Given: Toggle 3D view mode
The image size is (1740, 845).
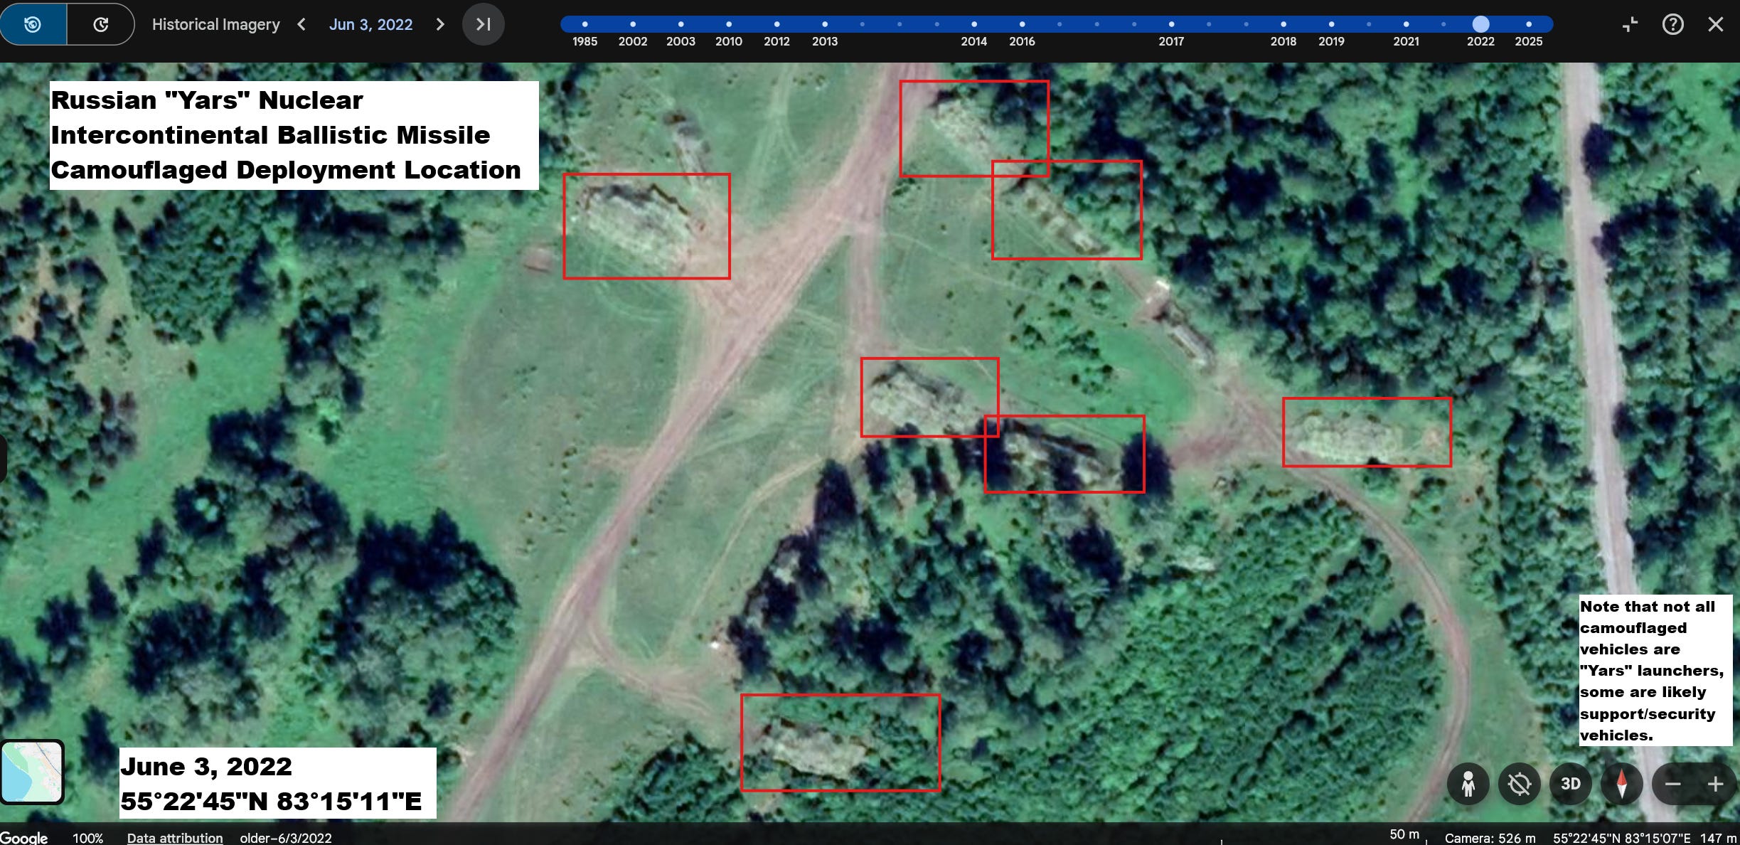Looking at the screenshot, I should [x=1570, y=784].
